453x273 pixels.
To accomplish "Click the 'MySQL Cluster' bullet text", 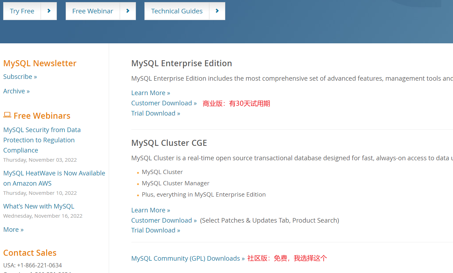I will point(162,172).
